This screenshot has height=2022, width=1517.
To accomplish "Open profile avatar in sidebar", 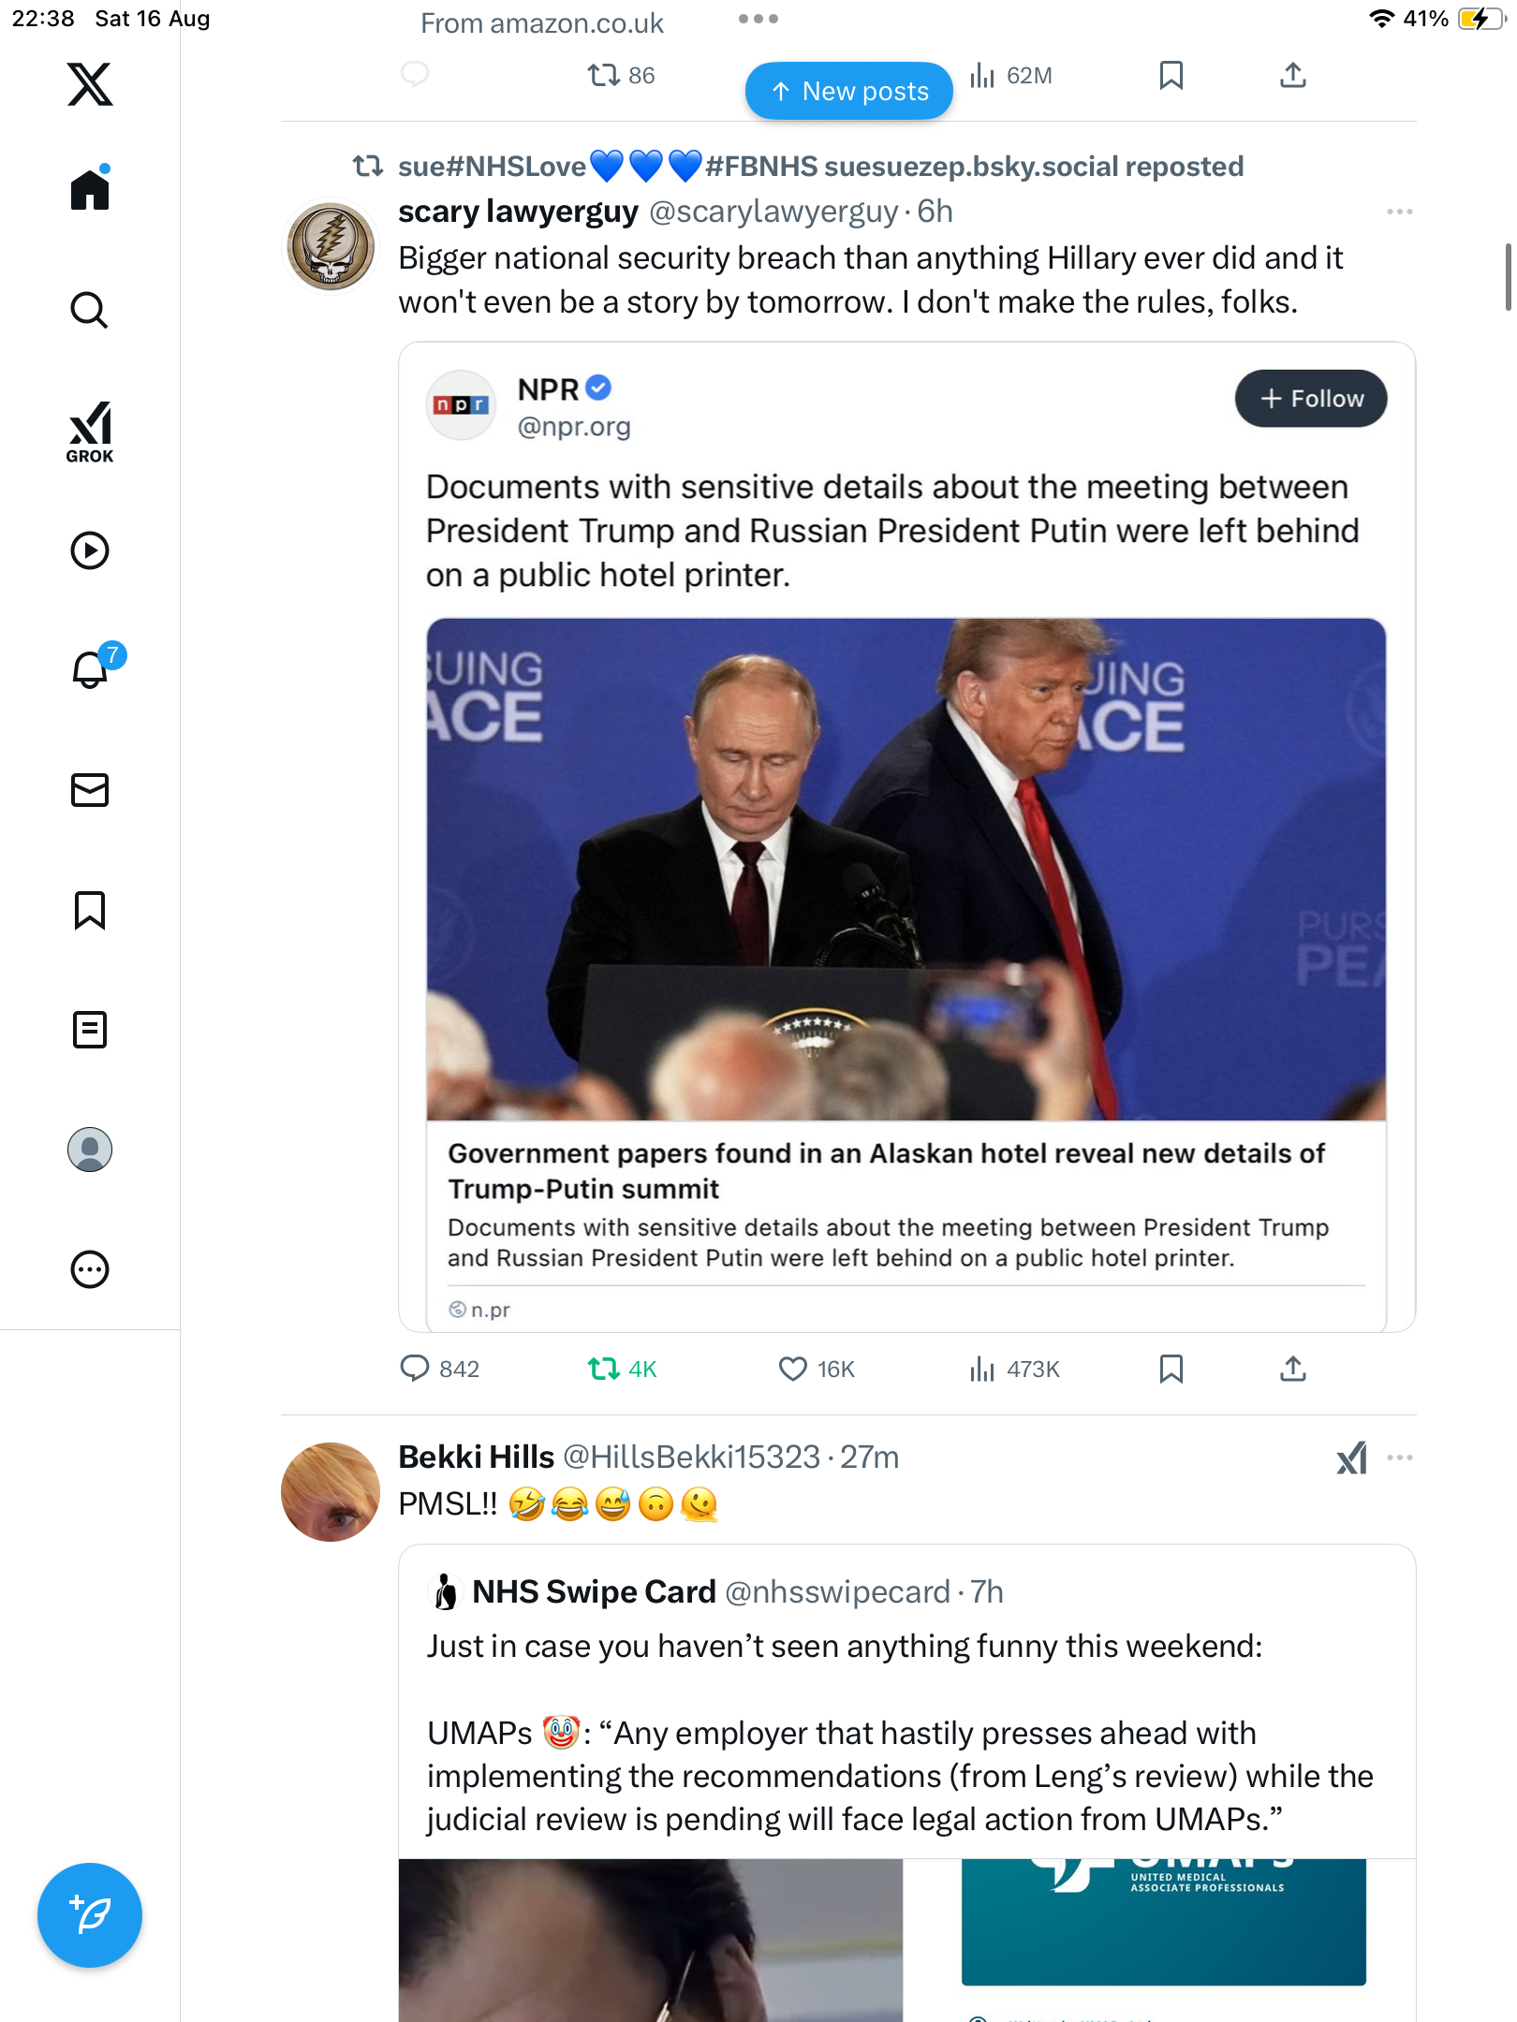I will tap(90, 1150).
